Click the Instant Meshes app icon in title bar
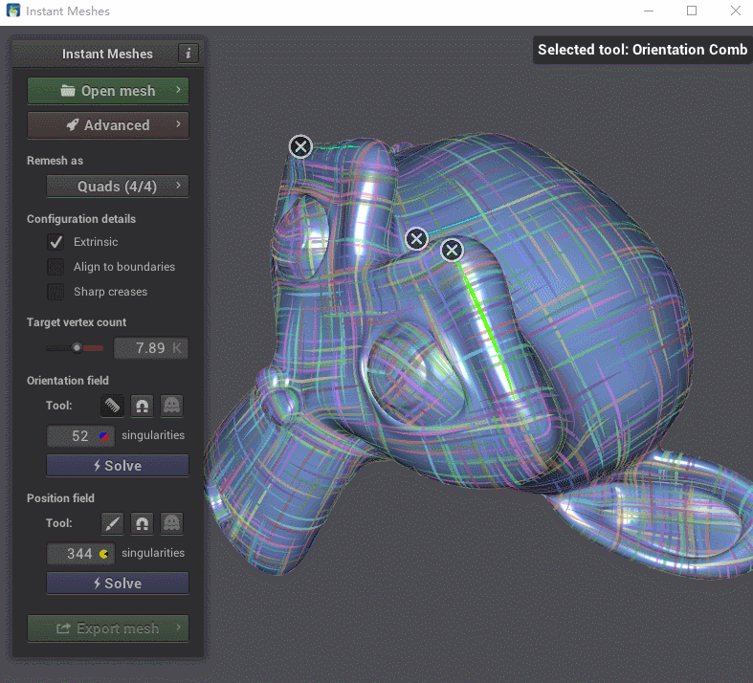Image resolution: width=753 pixels, height=683 pixels. [x=13, y=11]
